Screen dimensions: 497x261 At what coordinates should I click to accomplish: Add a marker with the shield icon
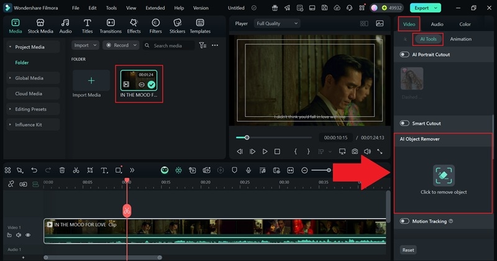pos(234,170)
